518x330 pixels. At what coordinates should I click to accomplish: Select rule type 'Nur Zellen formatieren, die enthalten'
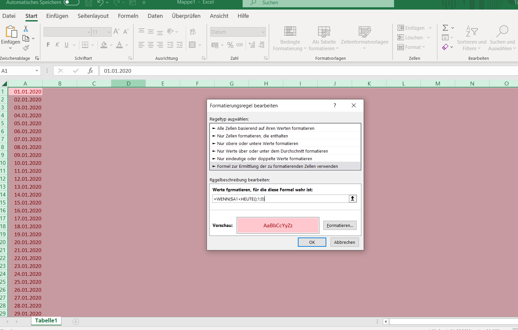[285, 136]
